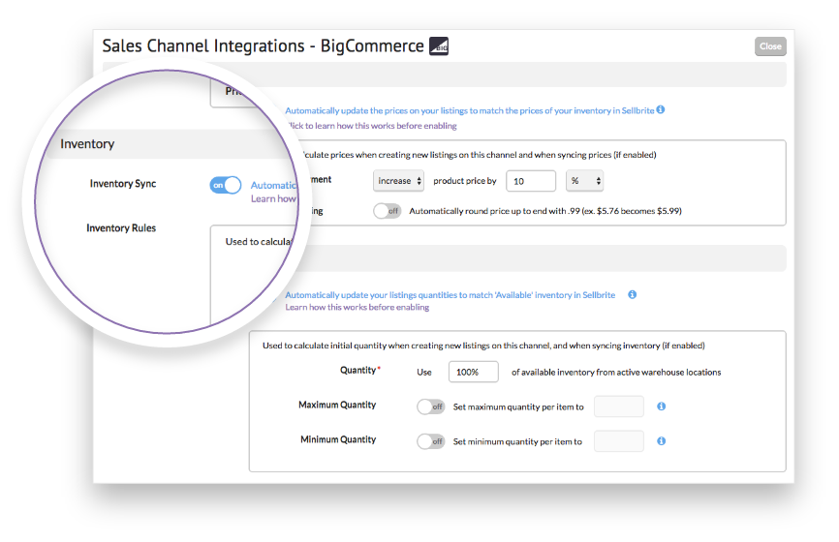Click 'Automatically update your listings quantities' link
The image size is (839, 542).
(x=450, y=295)
